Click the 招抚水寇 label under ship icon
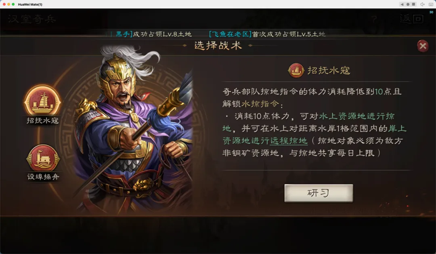 pyautogui.click(x=42, y=120)
